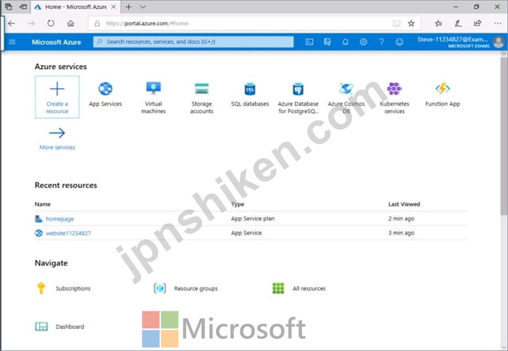Select the Home - Microsoft Azure tab
The width and height of the screenshot is (508, 351).
[x=76, y=7]
